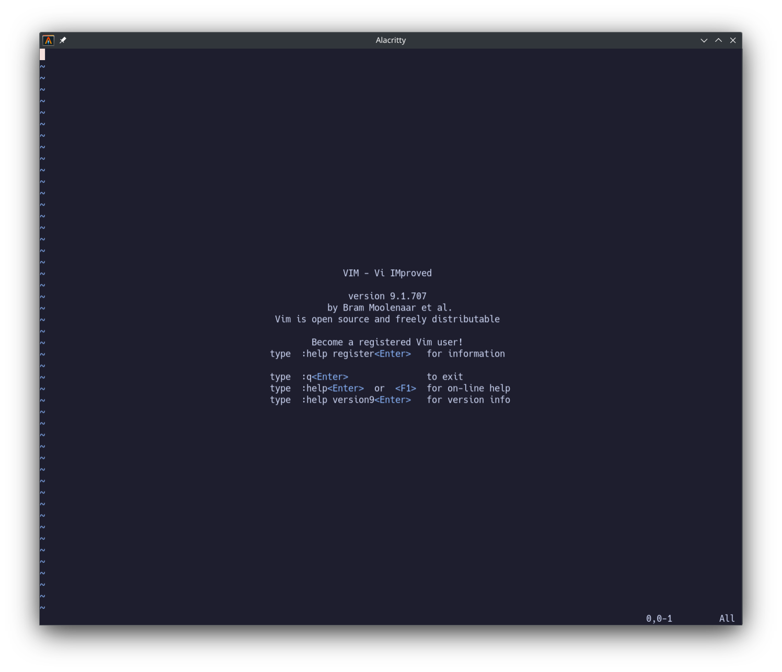Click the 'All' scroll indicator in status line
Viewport: 782px width, 672px height.
tap(727, 619)
